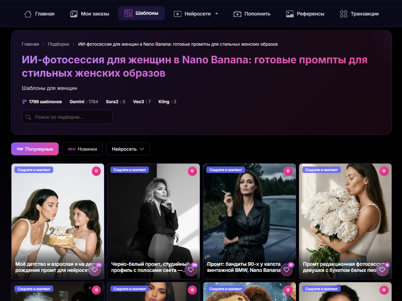Click the Veo3 : 7 count
The image size is (402, 301).
tap(142, 102)
